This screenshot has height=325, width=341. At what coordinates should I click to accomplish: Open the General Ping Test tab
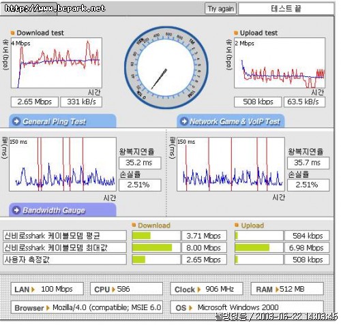tap(63, 121)
